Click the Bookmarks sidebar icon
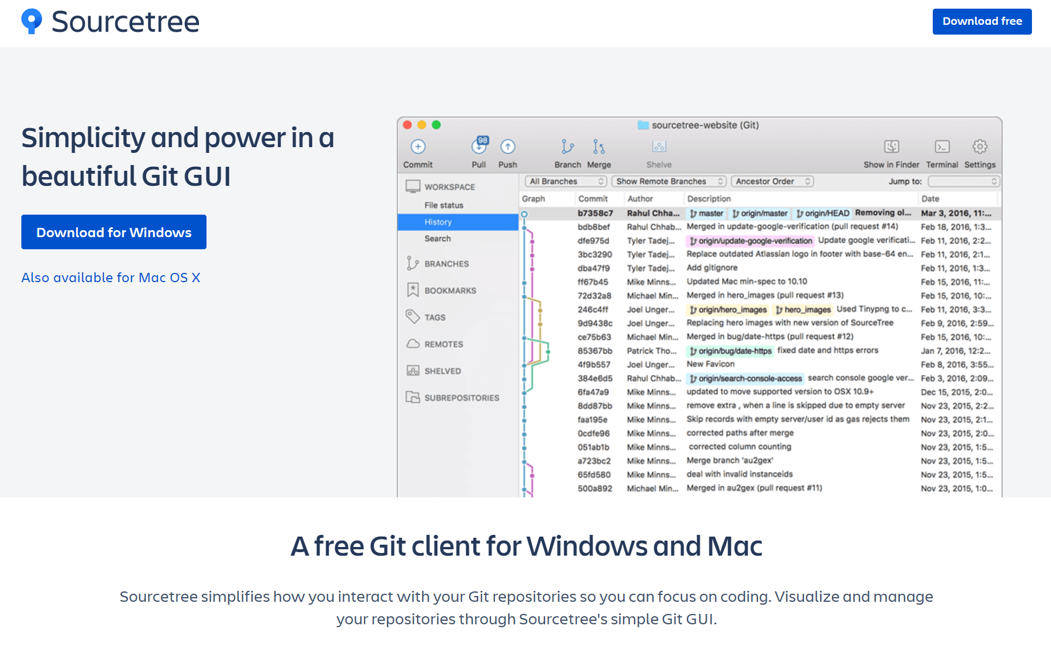1051x652 pixels. [x=412, y=290]
